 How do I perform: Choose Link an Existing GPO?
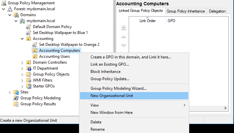134,64
